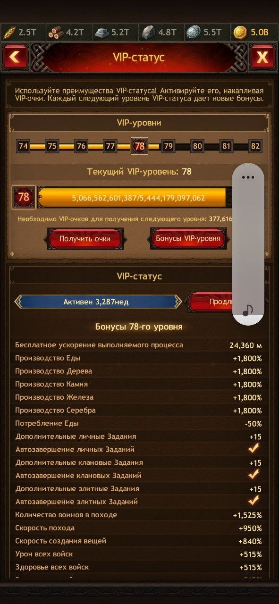Open the three-dots overlay menu
This screenshot has height=604, width=279.
coord(248,177)
